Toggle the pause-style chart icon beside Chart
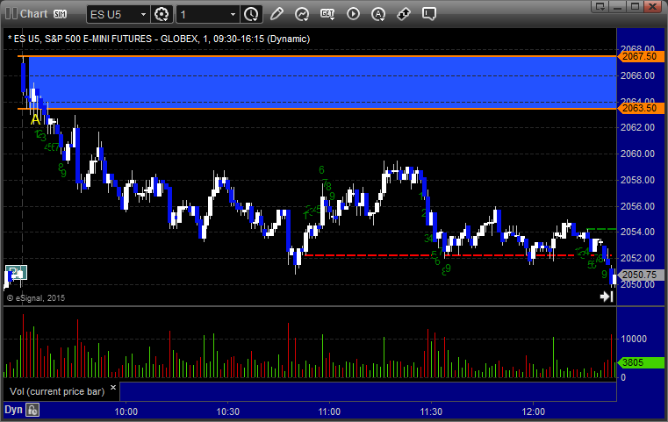668x422 pixels. coord(11,14)
